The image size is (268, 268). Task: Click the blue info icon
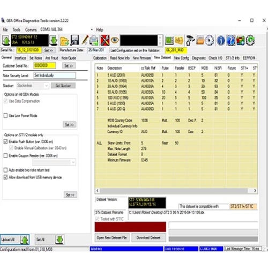click(221, 40)
